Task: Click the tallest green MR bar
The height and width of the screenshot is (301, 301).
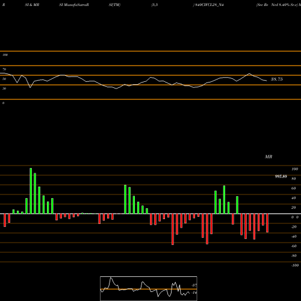Action: tap(31, 191)
